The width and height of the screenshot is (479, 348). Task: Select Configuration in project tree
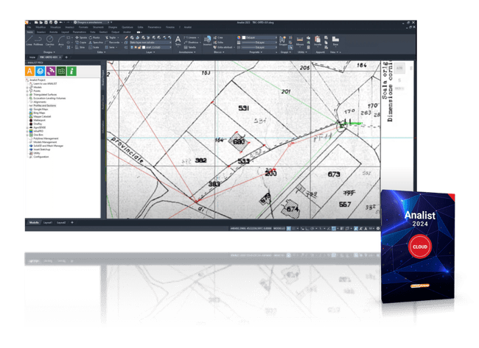pos(39,157)
